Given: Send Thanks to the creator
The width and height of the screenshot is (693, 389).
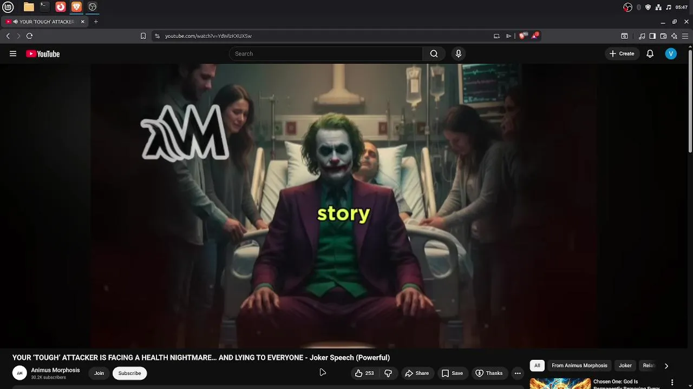Looking at the screenshot, I should pos(489,373).
